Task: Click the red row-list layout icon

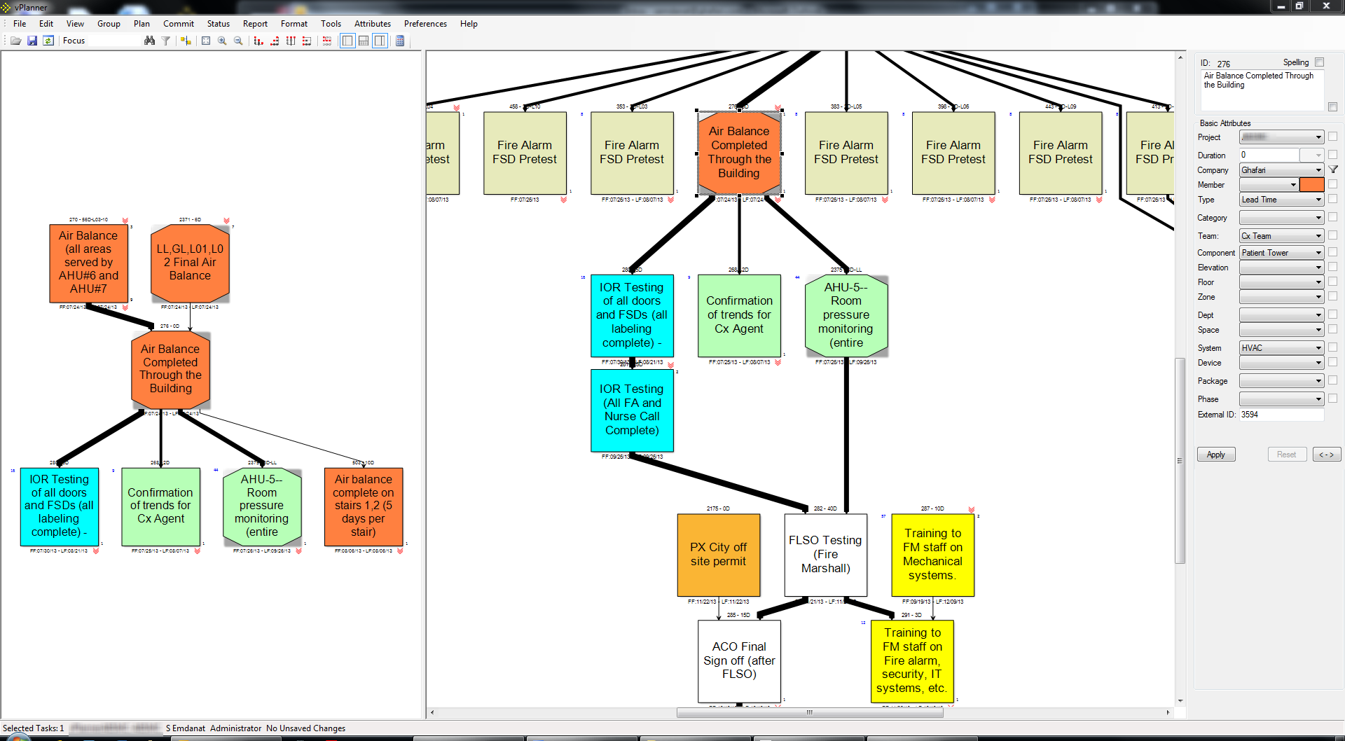Action: pyautogui.click(x=307, y=41)
